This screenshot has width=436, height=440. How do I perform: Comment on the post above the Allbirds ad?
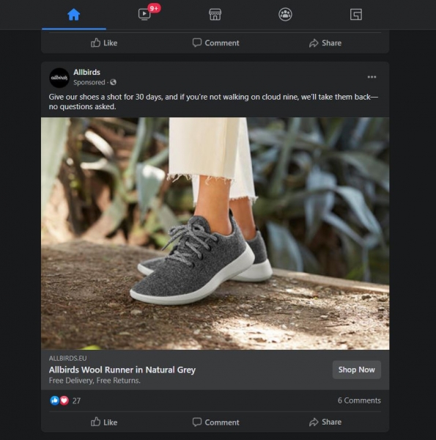(x=215, y=43)
